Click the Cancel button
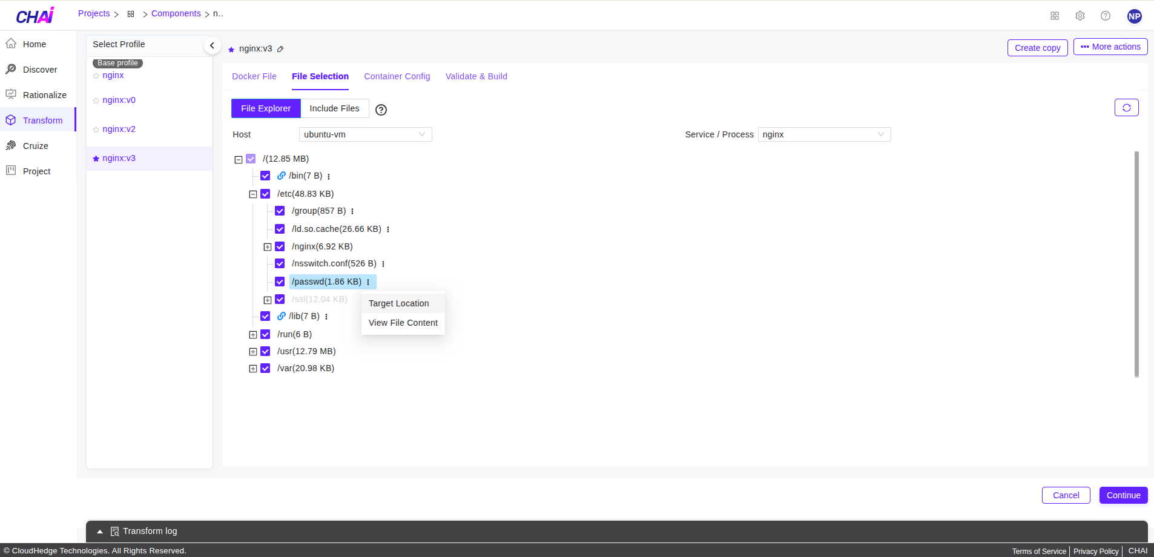This screenshot has height=557, width=1154. (1066, 495)
